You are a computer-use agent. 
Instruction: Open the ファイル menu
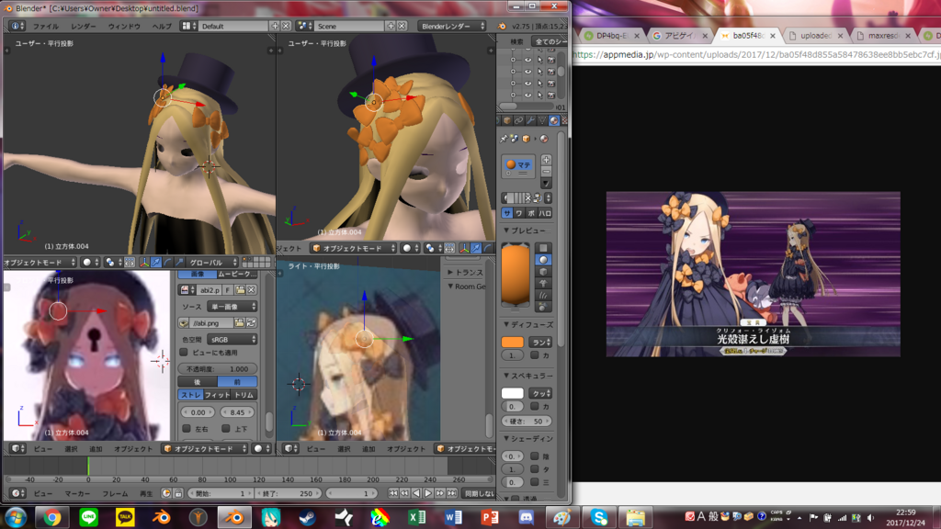(x=46, y=27)
